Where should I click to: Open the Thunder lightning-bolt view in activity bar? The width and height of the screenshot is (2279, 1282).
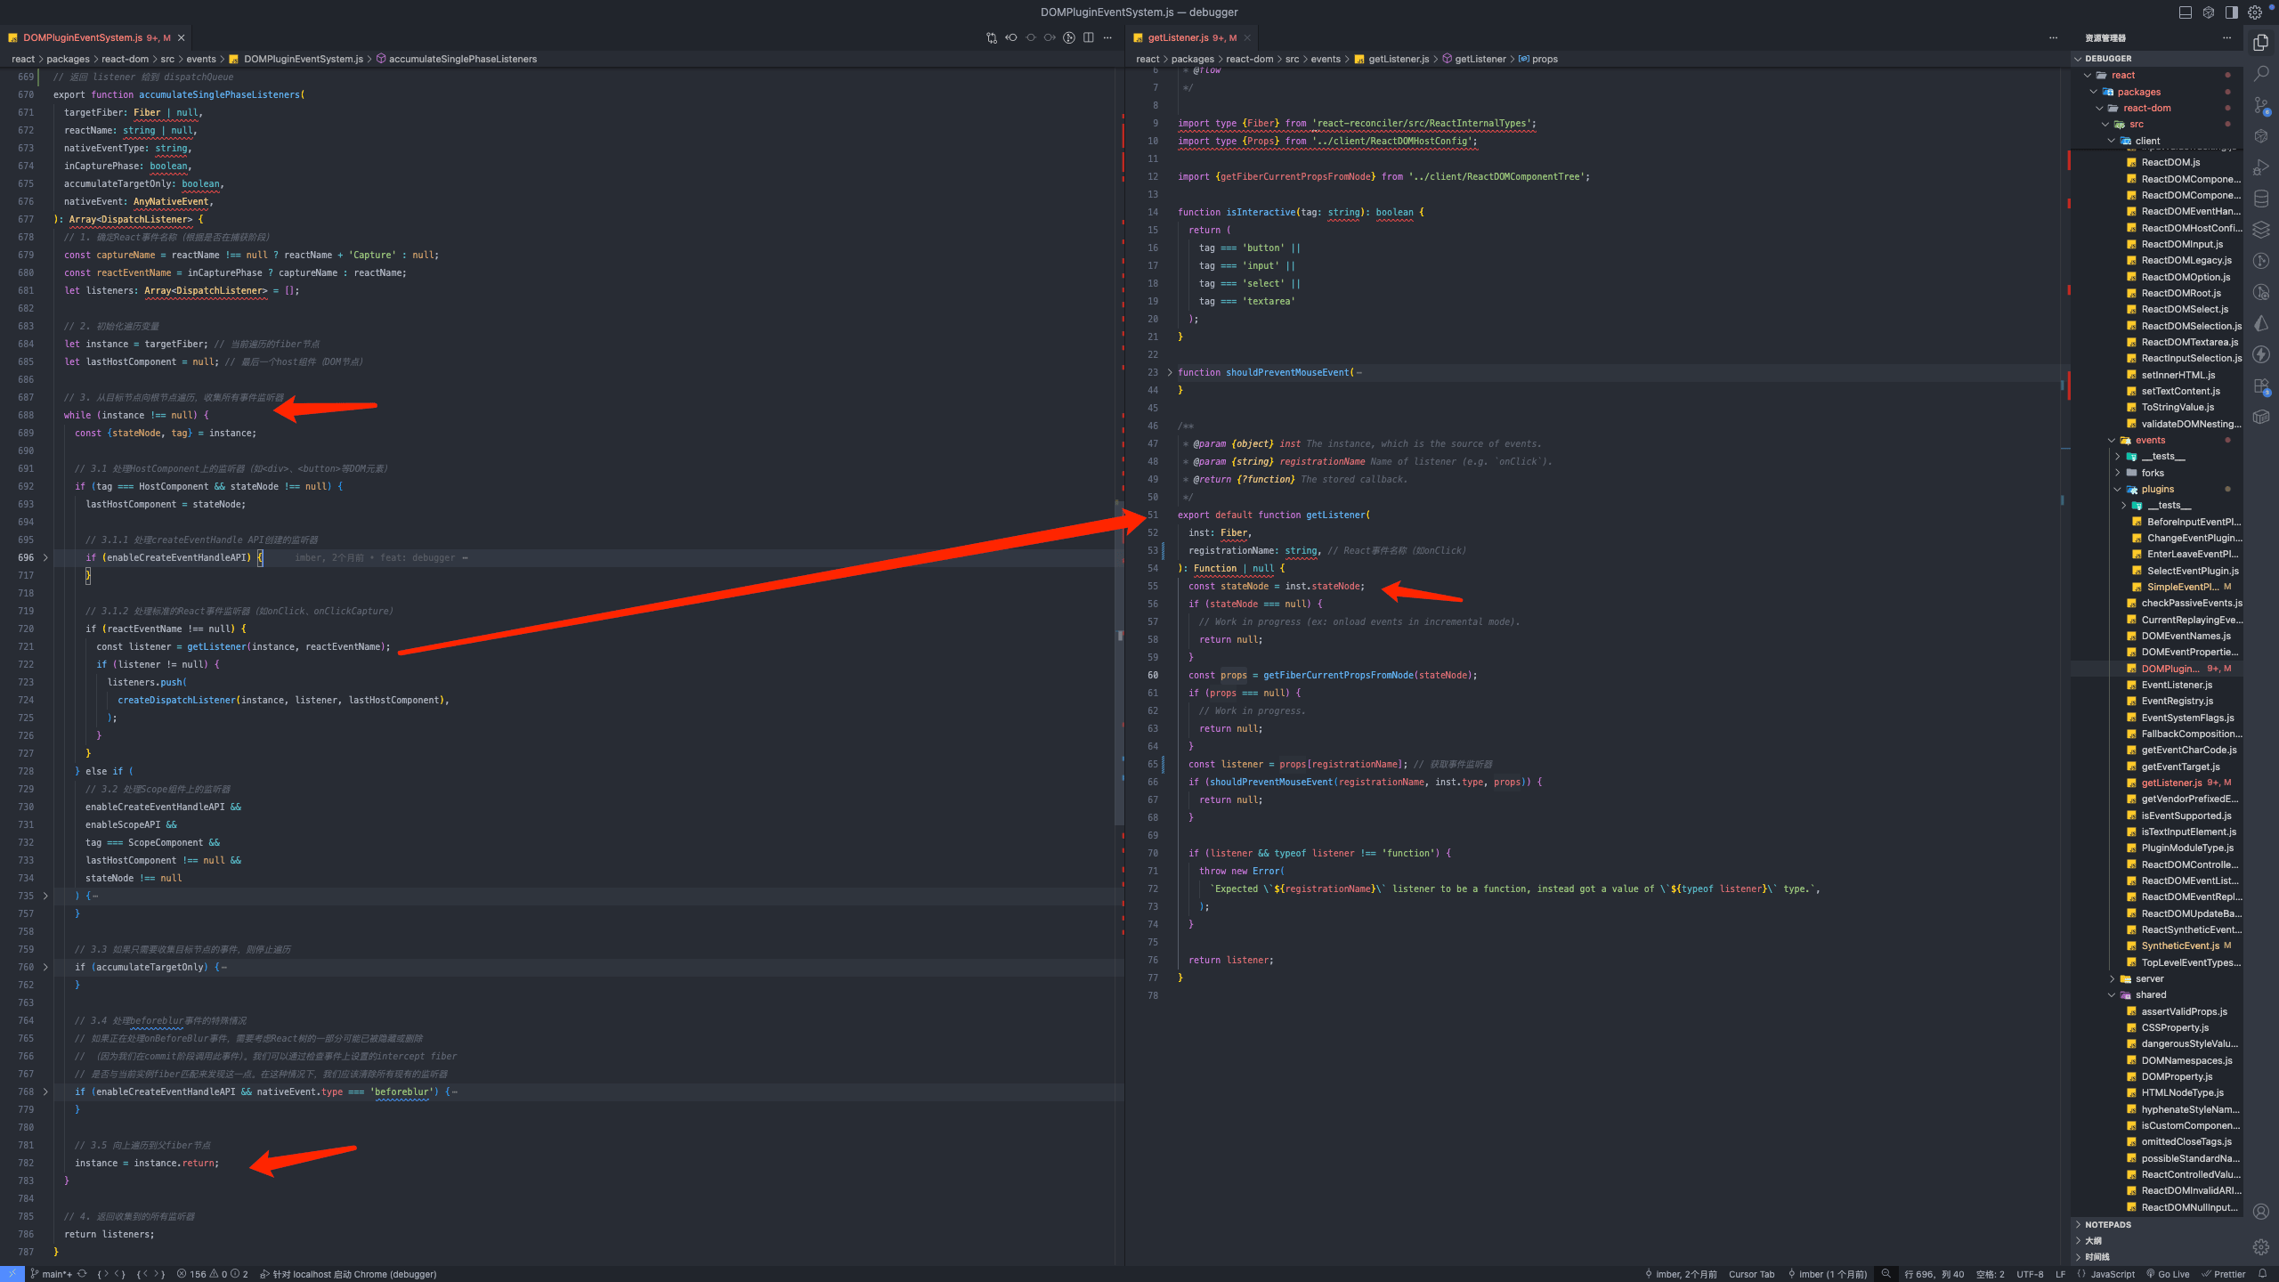tap(2261, 354)
